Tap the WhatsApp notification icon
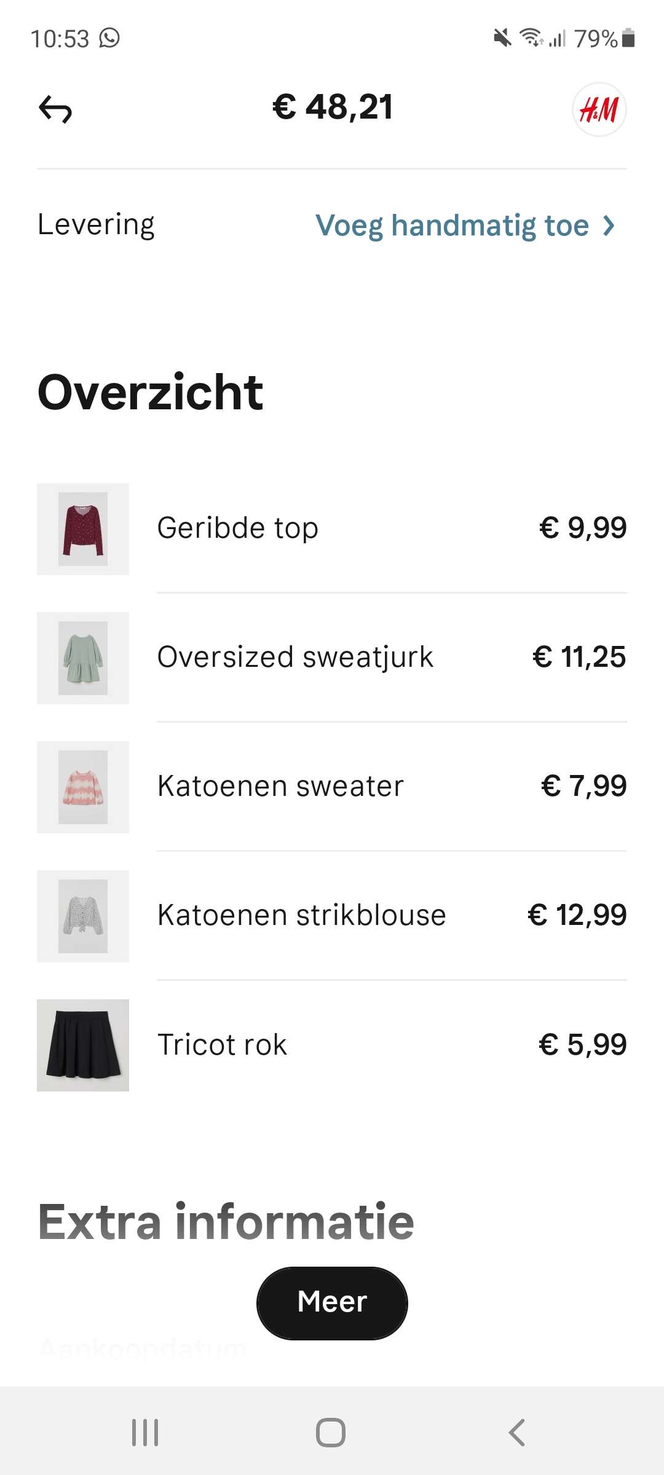 click(109, 38)
